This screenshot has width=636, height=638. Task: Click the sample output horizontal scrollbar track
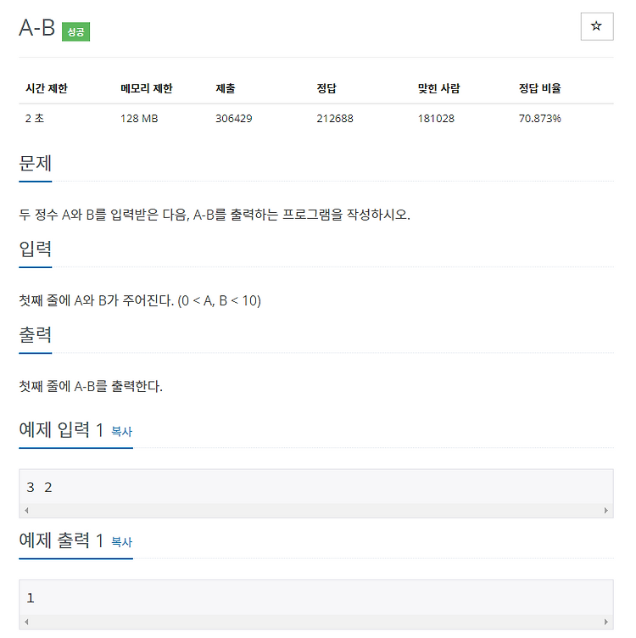tap(316, 621)
